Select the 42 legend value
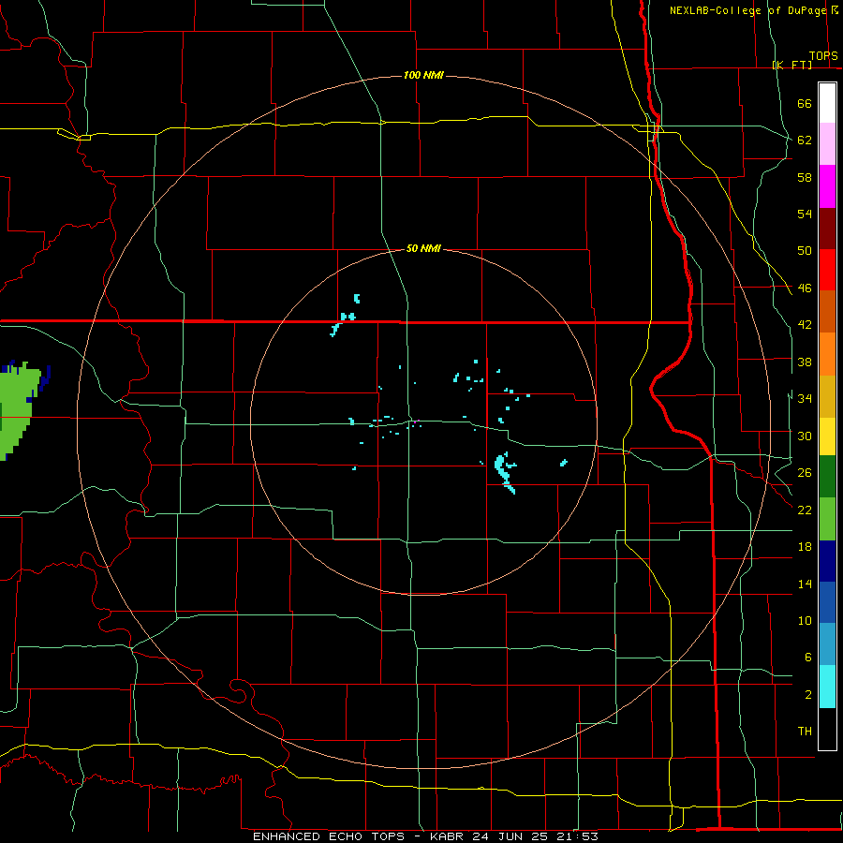 coord(805,324)
